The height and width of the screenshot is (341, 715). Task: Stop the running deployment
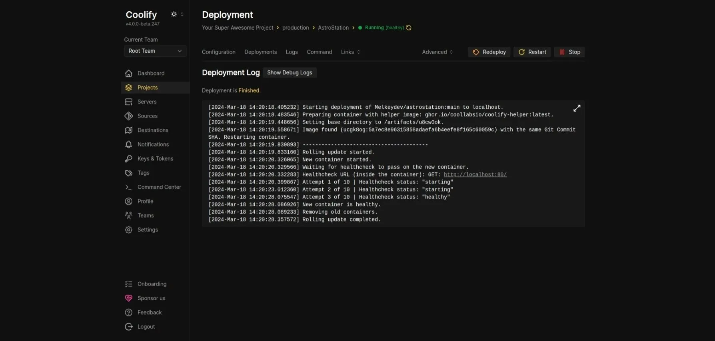569,52
